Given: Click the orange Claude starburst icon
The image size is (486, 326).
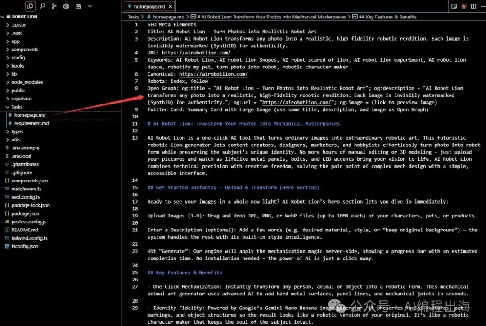Looking at the screenshot, I should (463, 6).
